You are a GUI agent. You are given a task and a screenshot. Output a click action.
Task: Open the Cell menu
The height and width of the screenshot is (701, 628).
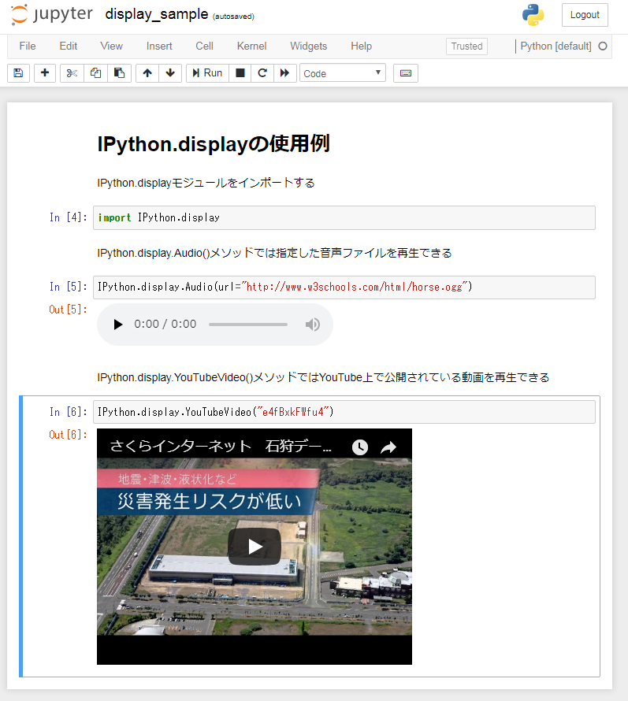204,46
